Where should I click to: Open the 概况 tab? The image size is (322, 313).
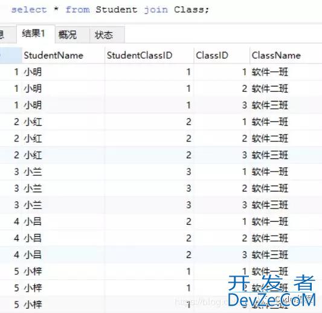[x=72, y=34]
